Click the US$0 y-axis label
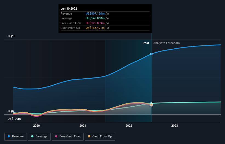 pyautogui.click(x=10, y=111)
